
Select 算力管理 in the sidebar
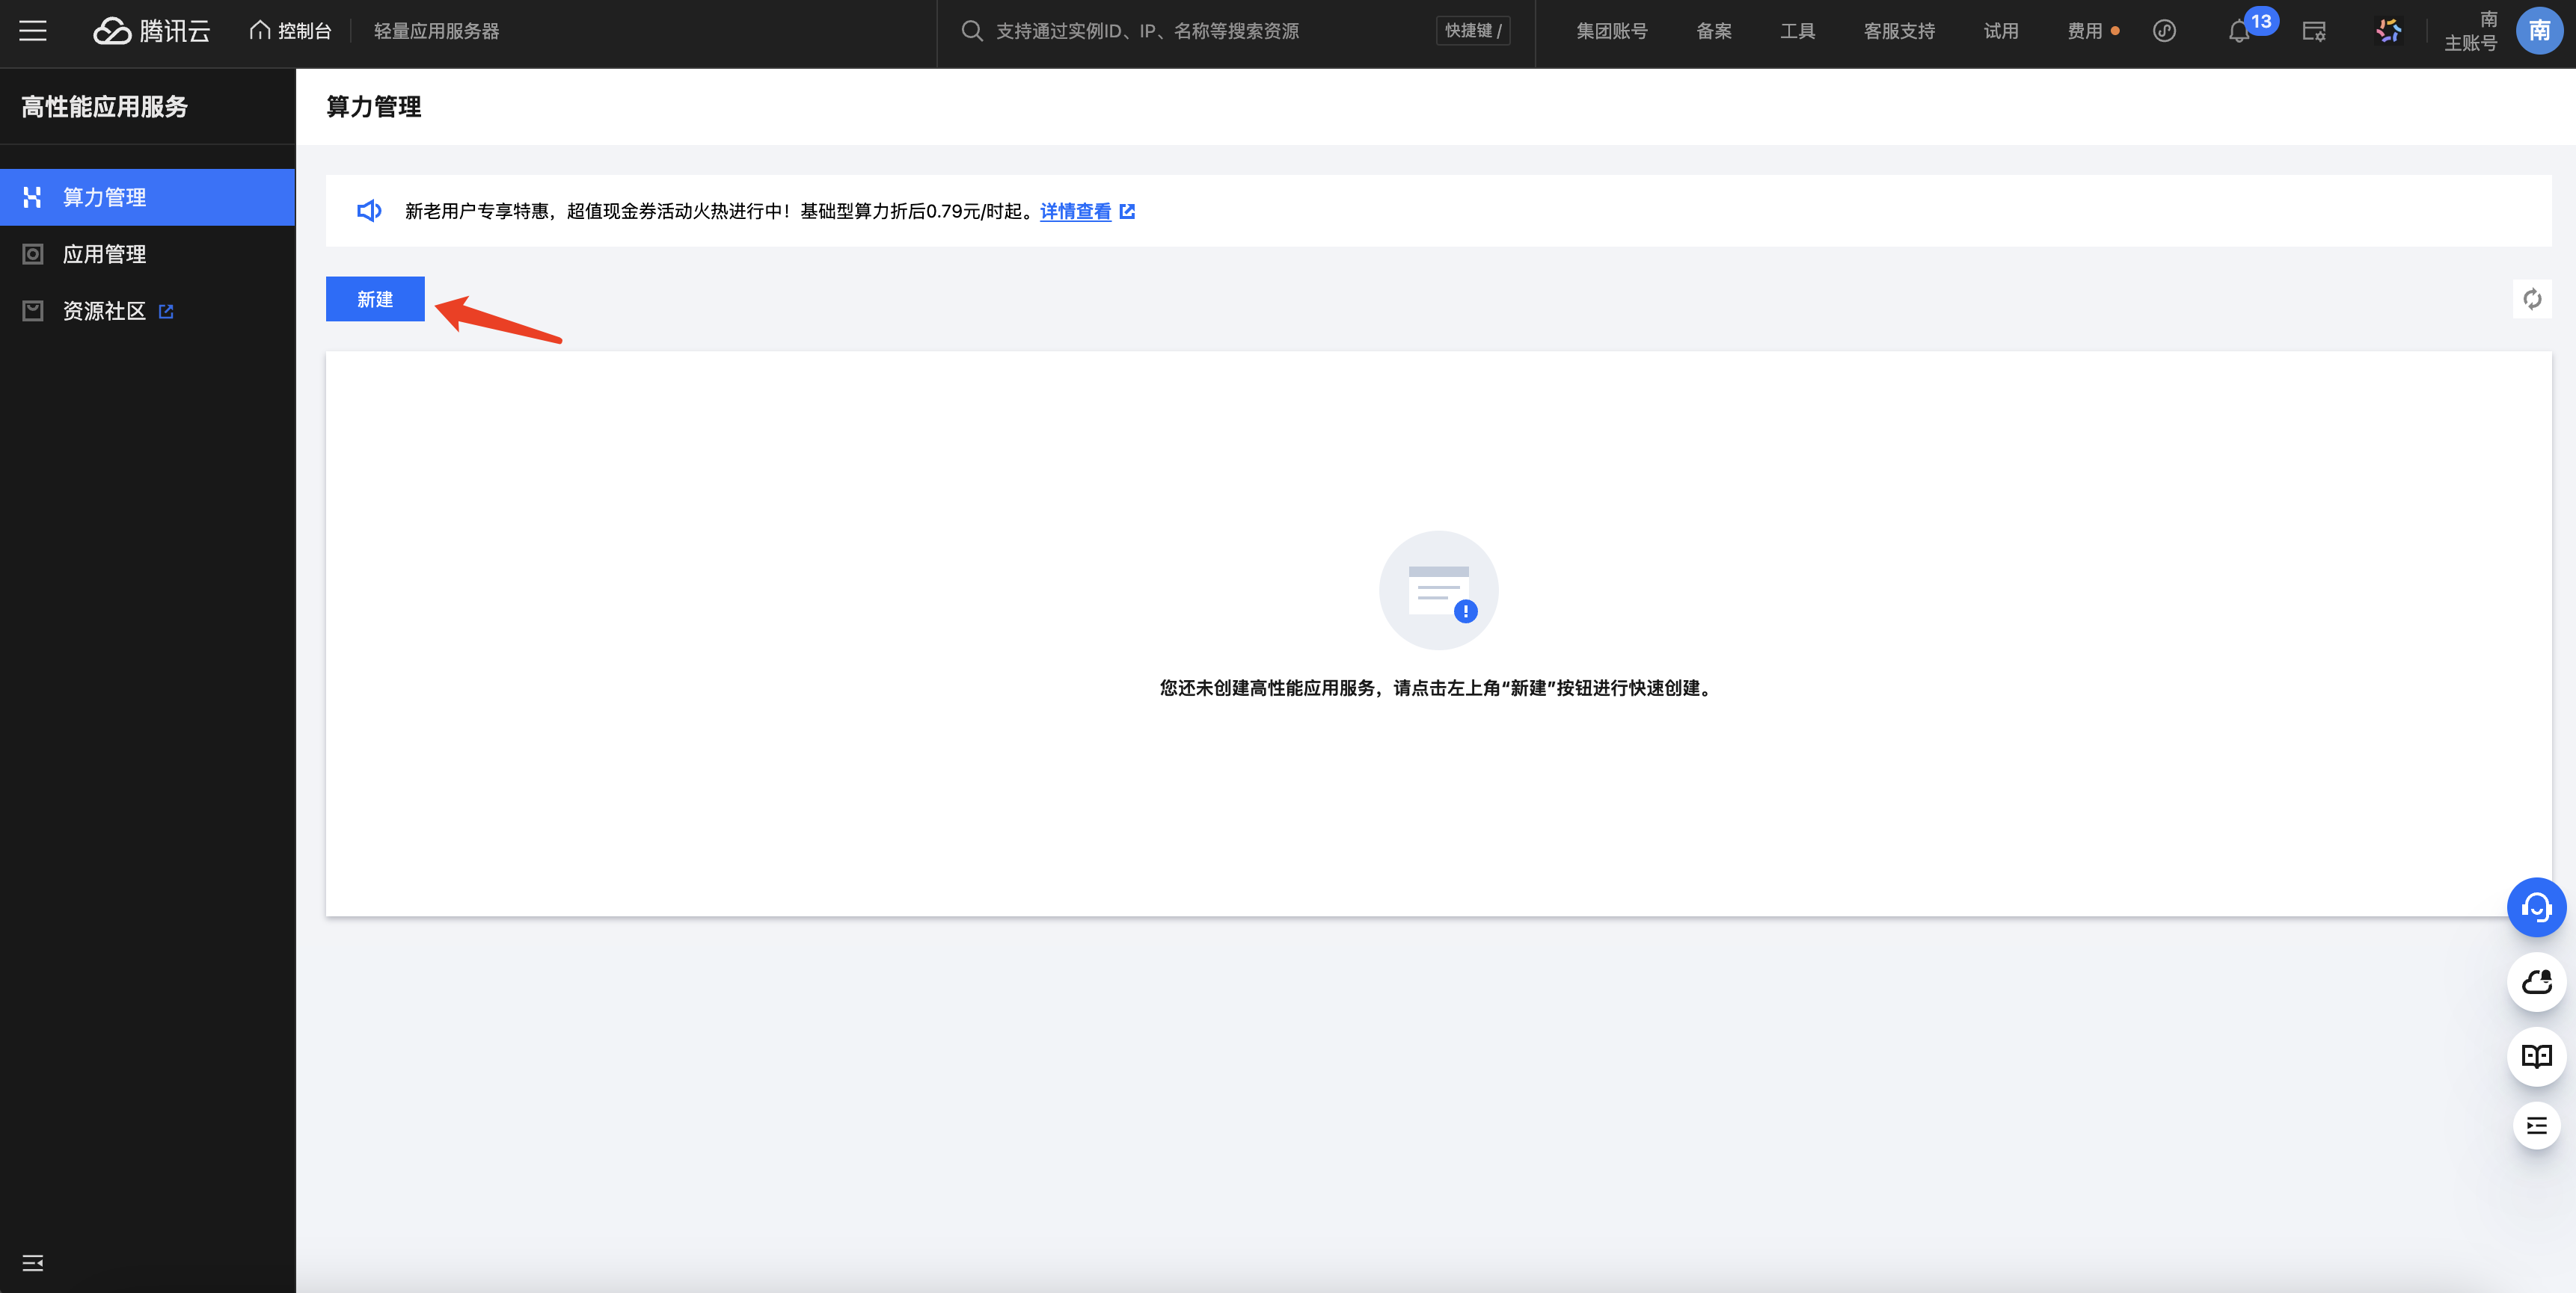(148, 197)
